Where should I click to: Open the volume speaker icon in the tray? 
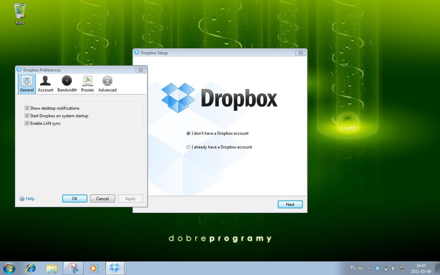pyautogui.click(x=394, y=268)
